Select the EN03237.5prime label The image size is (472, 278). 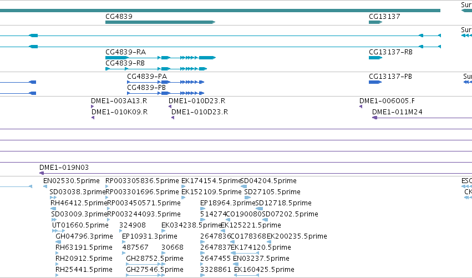pyautogui.click(x=261, y=259)
